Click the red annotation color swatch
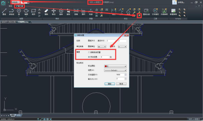This screenshot has height=121, width=203. tap(106, 66)
